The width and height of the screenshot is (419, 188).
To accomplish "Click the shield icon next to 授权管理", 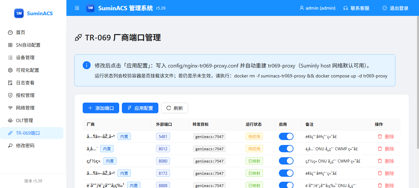I will coord(10,95).
